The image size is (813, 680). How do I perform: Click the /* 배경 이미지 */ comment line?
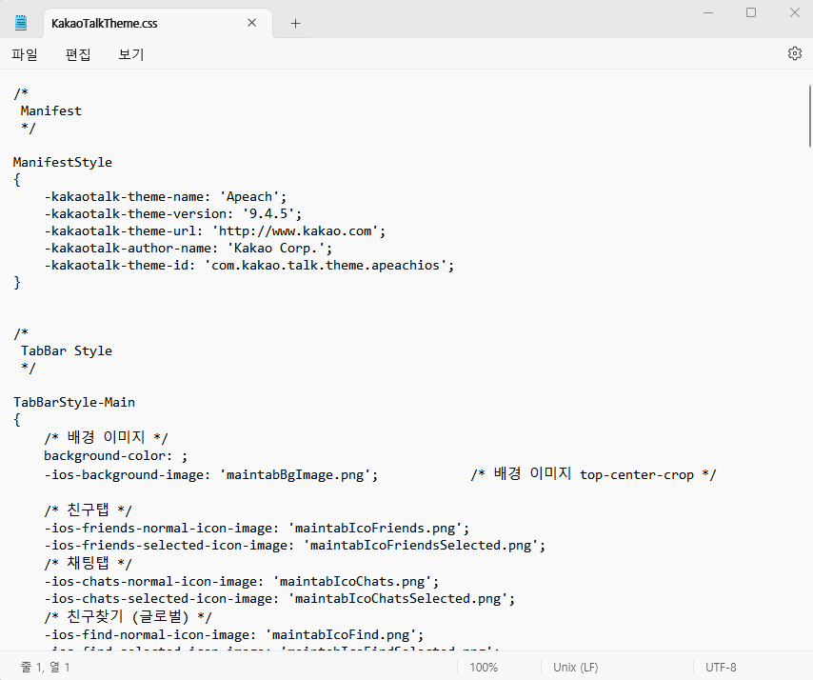[107, 437]
